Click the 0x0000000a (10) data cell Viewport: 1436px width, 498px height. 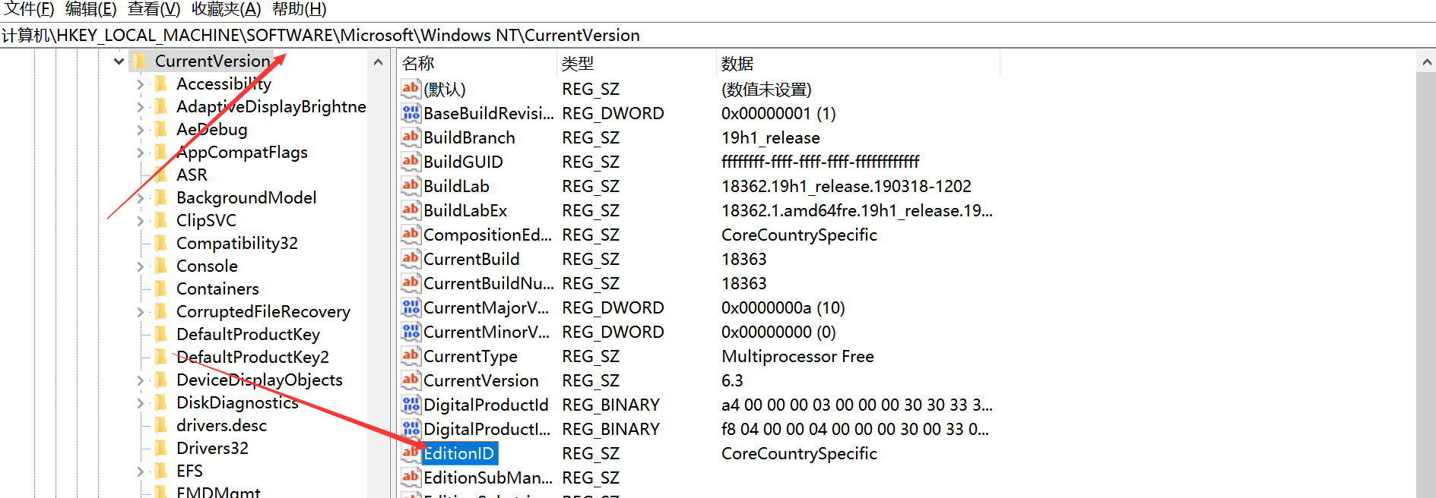pyautogui.click(x=783, y=307)
